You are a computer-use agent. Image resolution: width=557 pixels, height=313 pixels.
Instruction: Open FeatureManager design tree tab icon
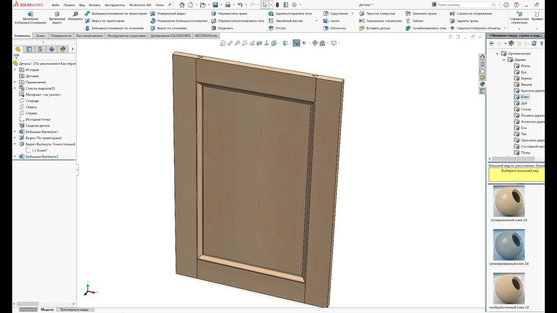tap(18, 49)
